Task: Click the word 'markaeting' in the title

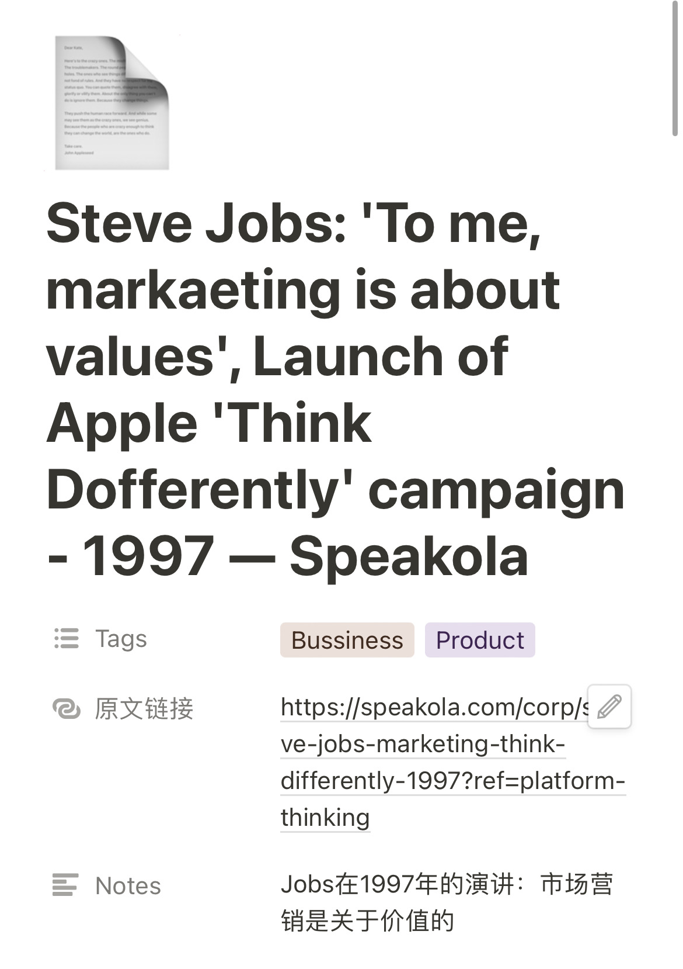Action: 193,290
